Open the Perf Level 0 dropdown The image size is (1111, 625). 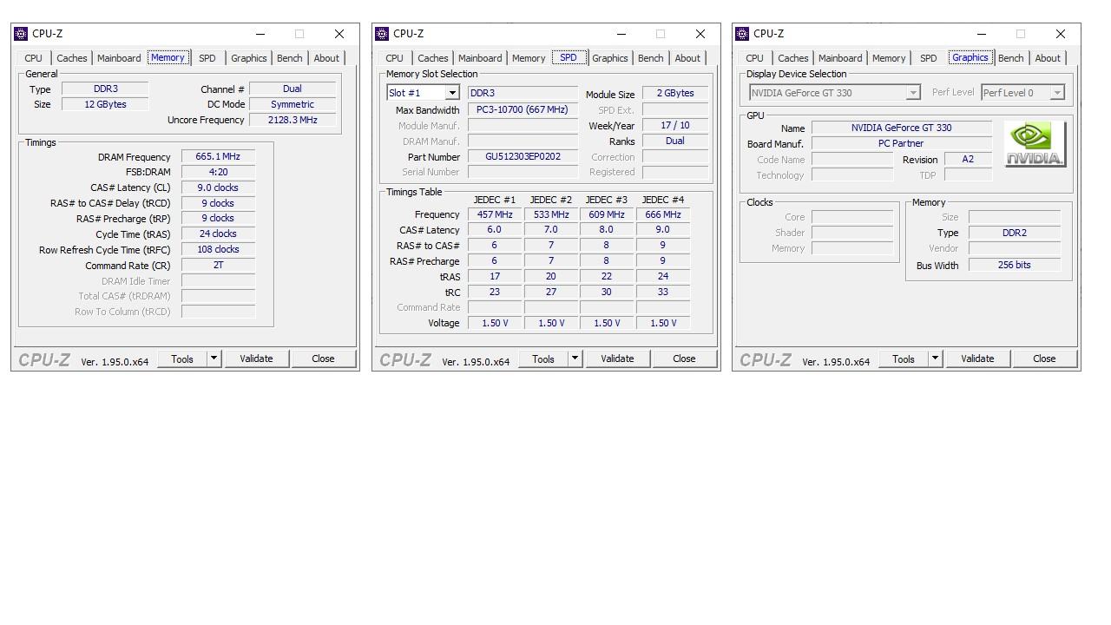(1057, 93)
